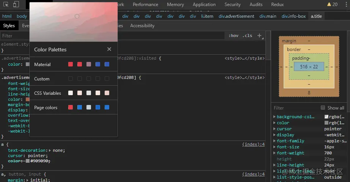Expand the font-size computed property
Image resolution: width=350 pixels, height=182 pixels.
(274, 147)
